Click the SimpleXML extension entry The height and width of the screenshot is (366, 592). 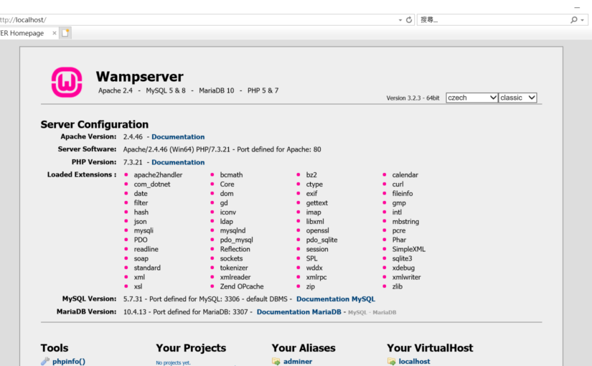pyautogui.click(x=408, y=249)
